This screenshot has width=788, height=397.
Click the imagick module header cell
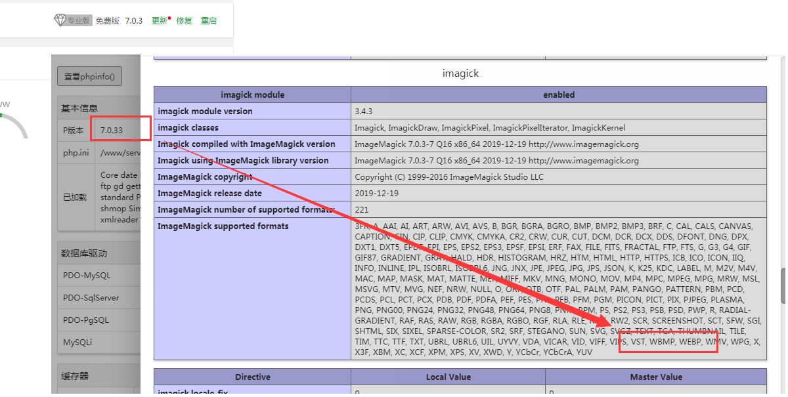click(252, 94)
